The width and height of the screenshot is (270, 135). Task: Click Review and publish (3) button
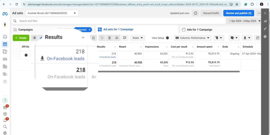coord(239,13)
